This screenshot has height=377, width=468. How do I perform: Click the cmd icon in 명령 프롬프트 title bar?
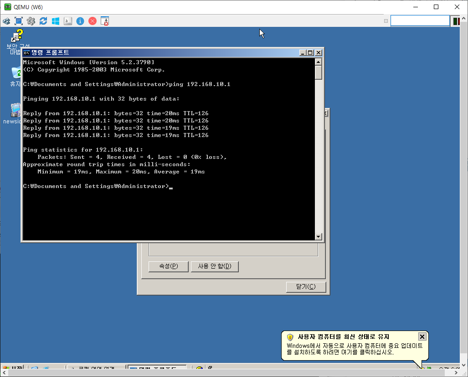[x=26, y=53]
